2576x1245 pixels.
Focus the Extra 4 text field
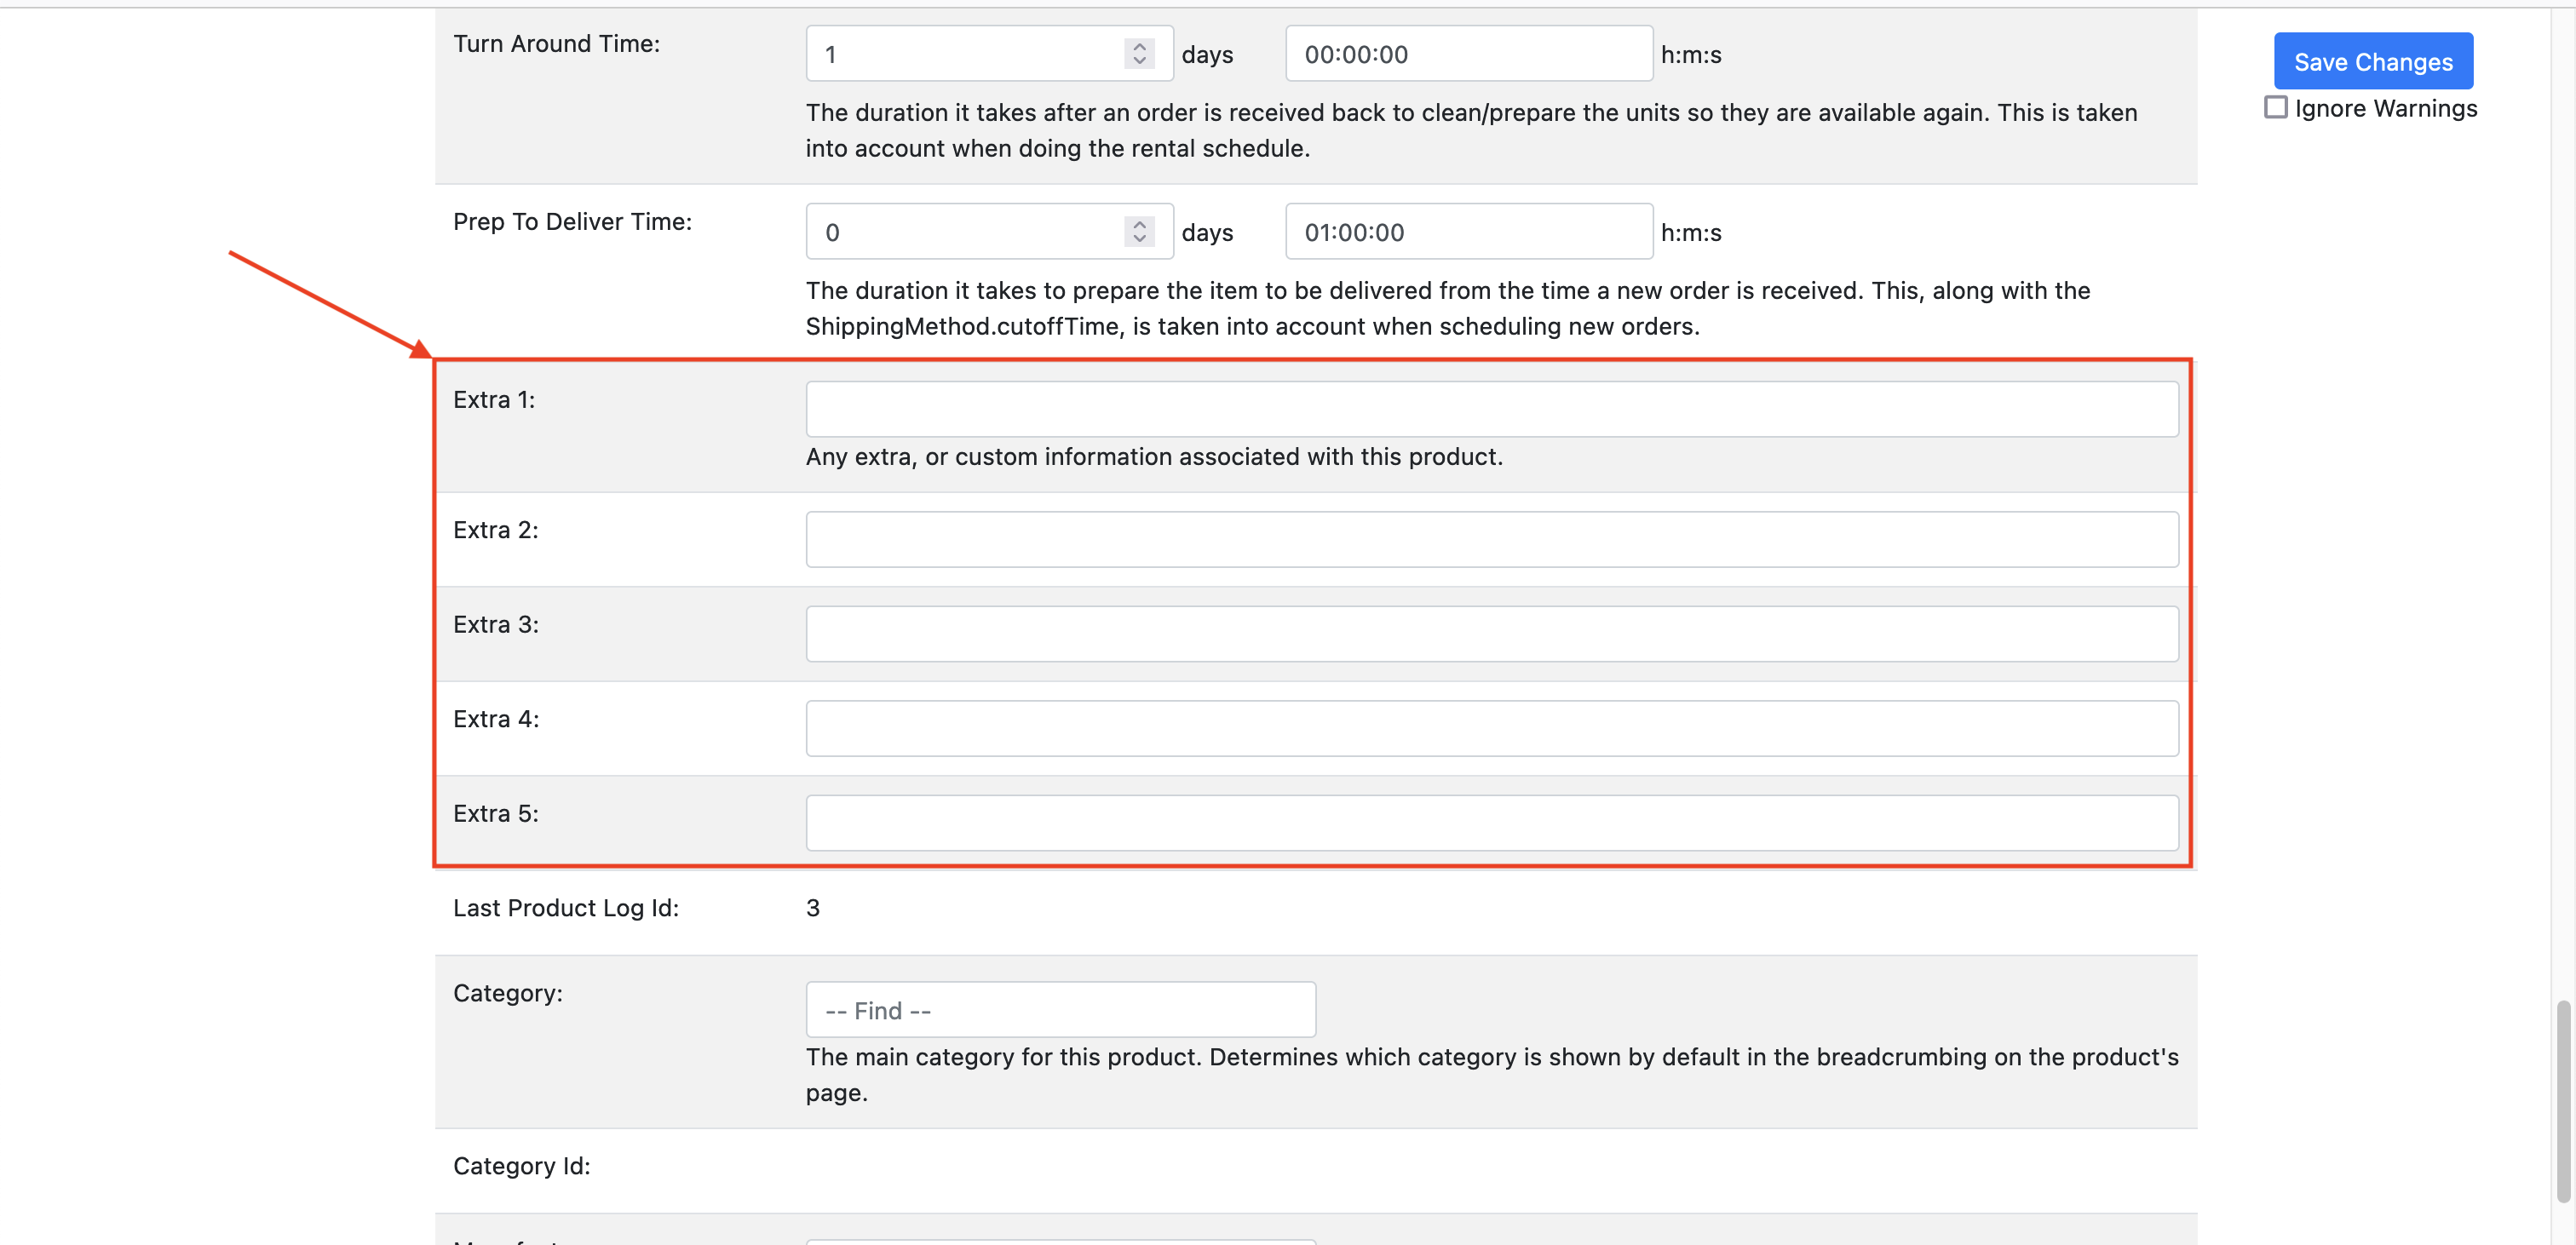[1492, 729]
